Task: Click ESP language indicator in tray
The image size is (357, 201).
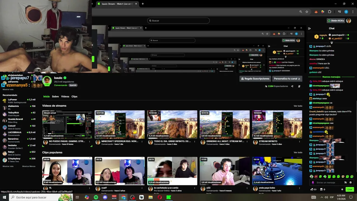Action: (332, 197)
